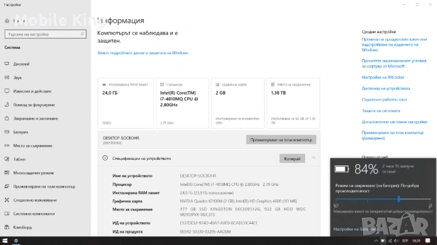This screenshot has height=245, width=437.
Task: Click the search magnifier icon in settings search
Action: click(82, 34)
